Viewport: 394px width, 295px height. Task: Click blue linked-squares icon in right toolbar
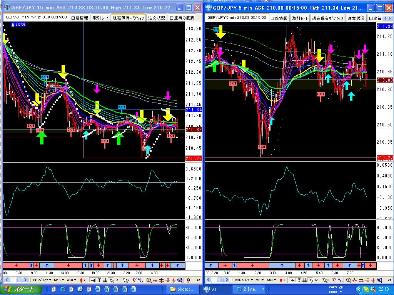click(x=340, y=280)
